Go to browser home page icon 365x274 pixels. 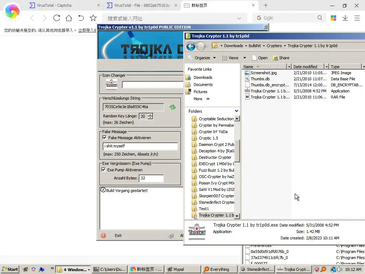(69, 18)
